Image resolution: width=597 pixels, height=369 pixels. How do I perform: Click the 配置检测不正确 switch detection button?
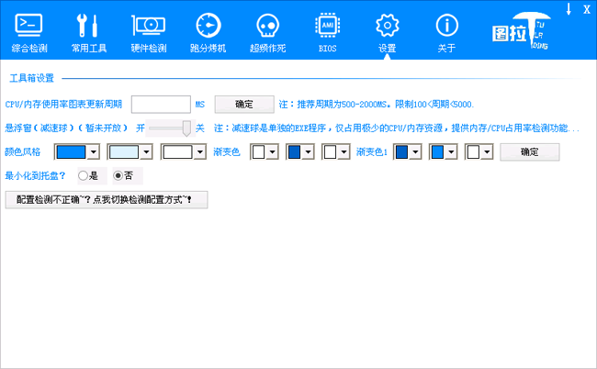[x=107, y=200]
